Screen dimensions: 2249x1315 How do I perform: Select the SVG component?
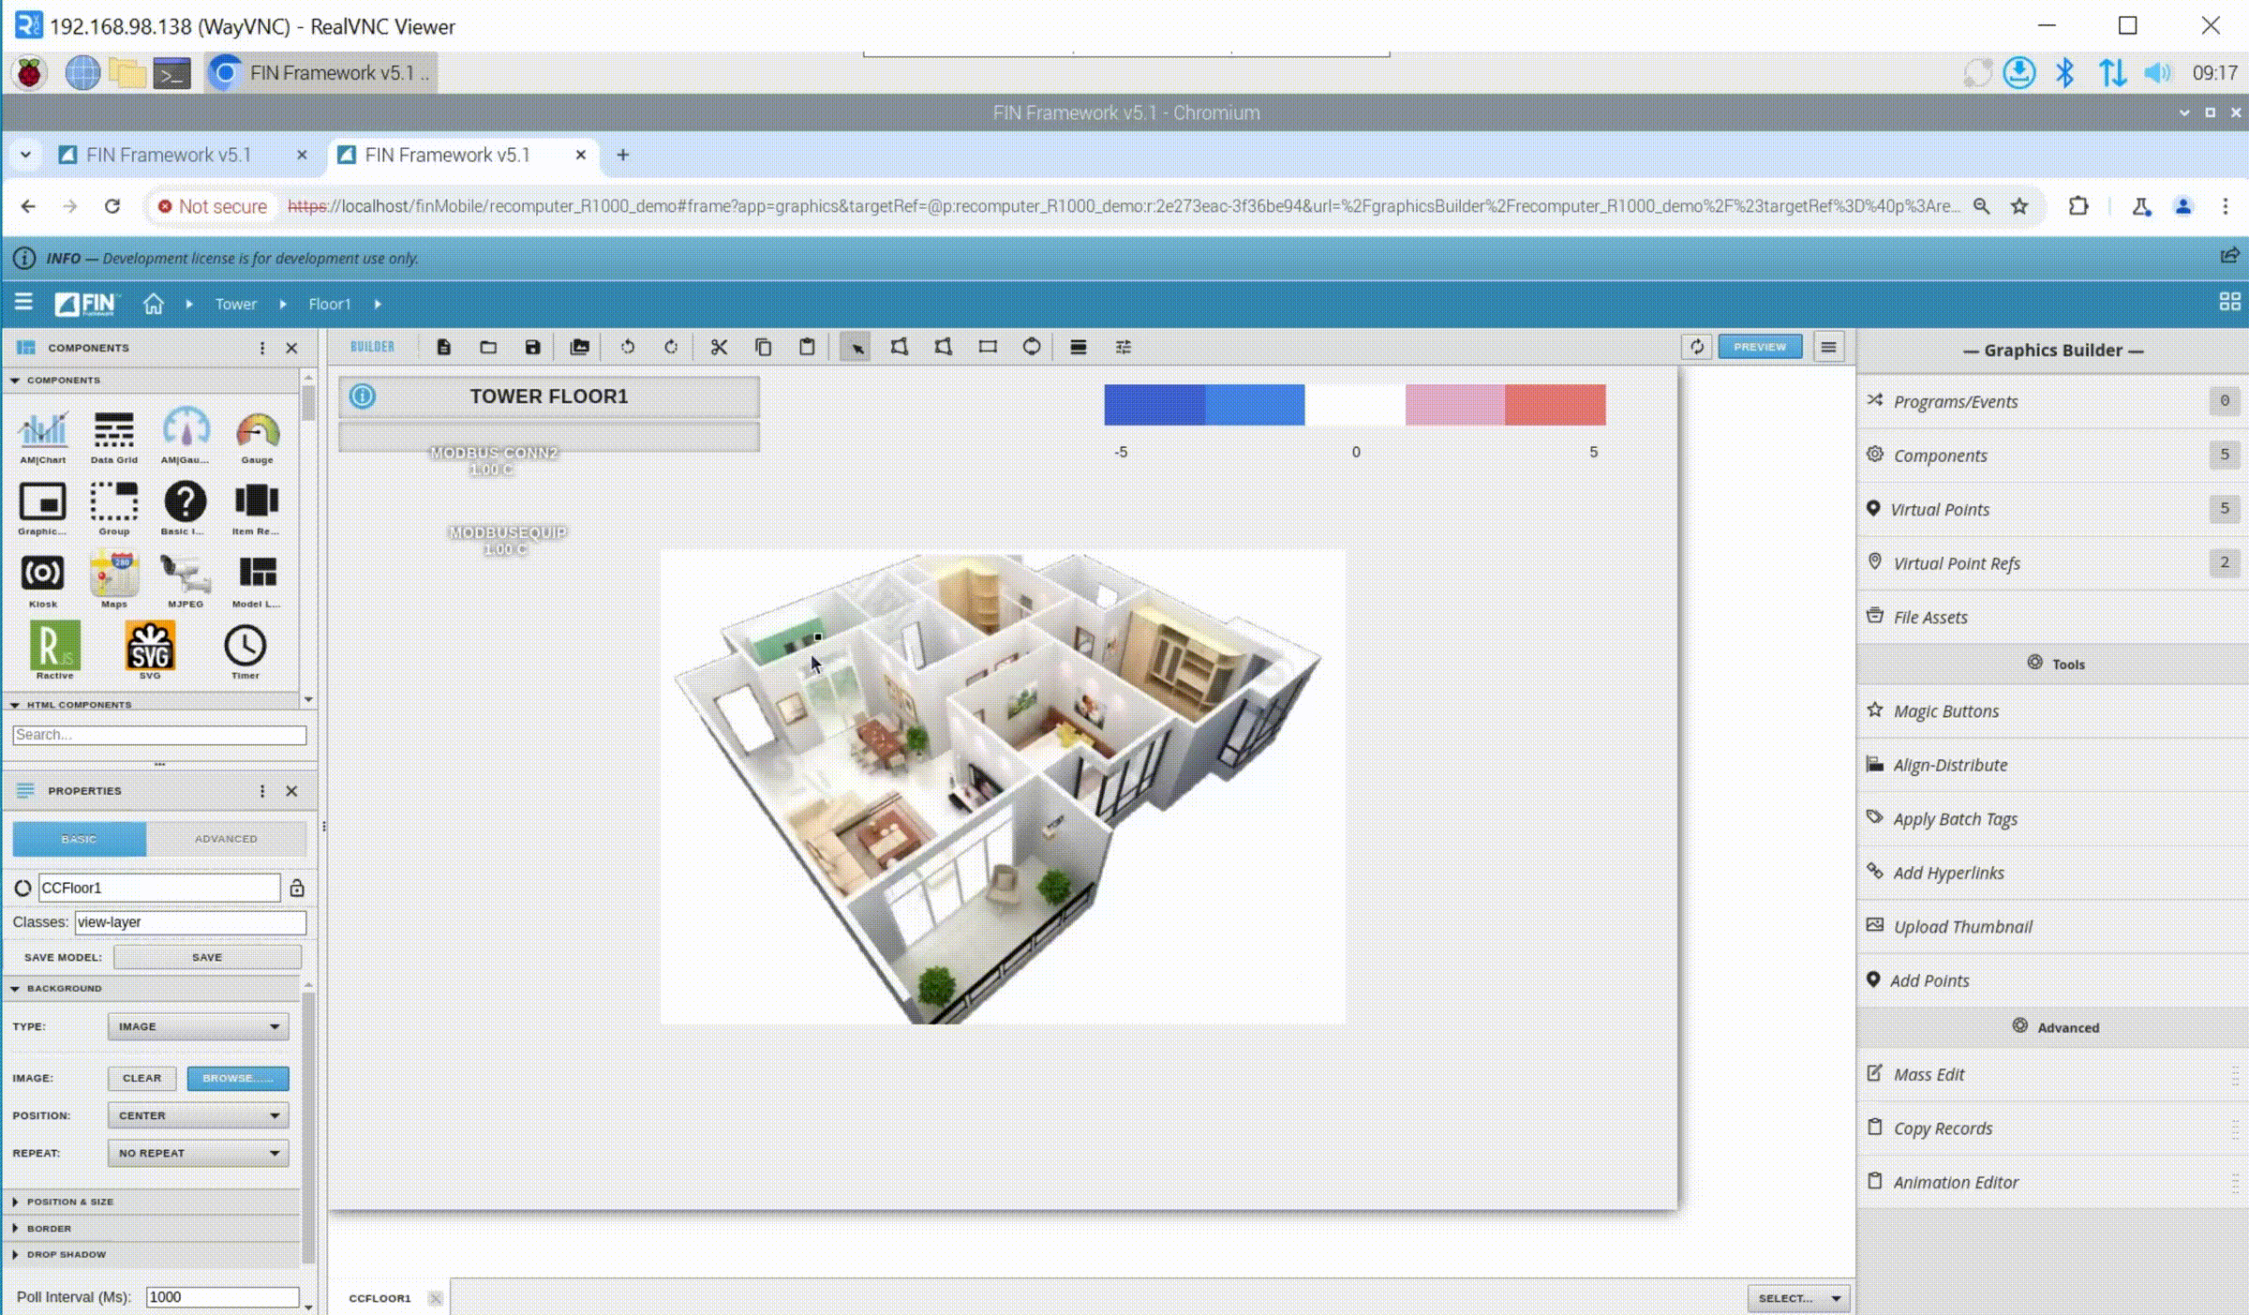point(150,650)
